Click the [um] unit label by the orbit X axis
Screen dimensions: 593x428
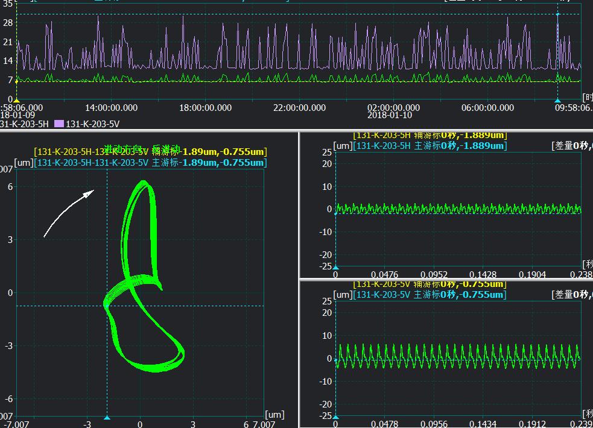coord(274,415)
